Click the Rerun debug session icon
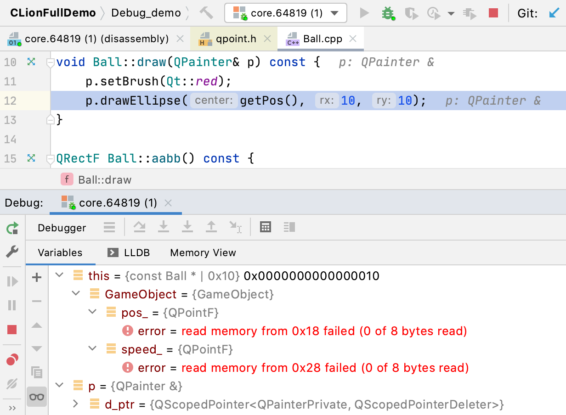Screen dimensions: 566x415 point(12,228)
